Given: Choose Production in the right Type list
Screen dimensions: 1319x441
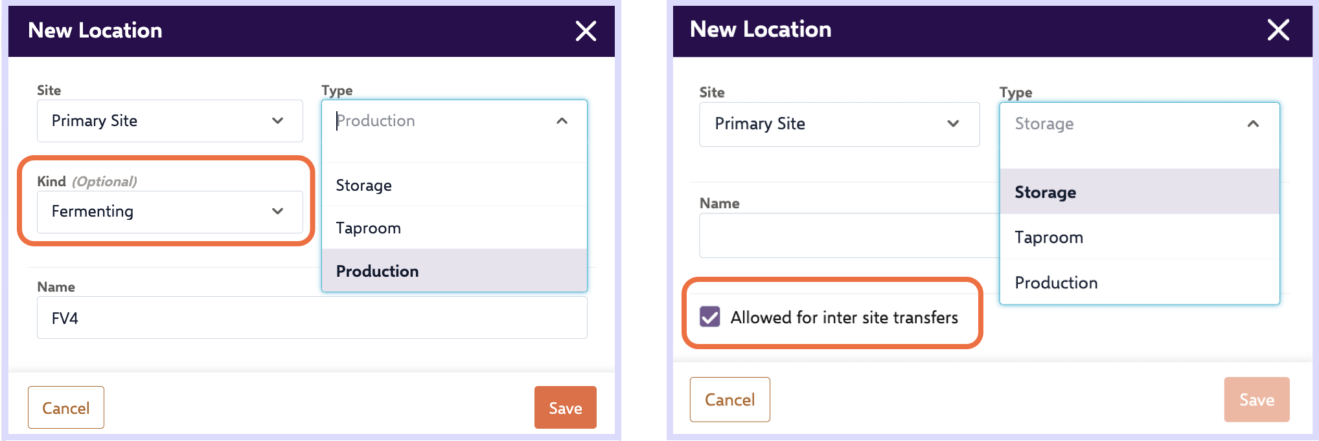Looking at the screenshot, I should point(1057,283).
